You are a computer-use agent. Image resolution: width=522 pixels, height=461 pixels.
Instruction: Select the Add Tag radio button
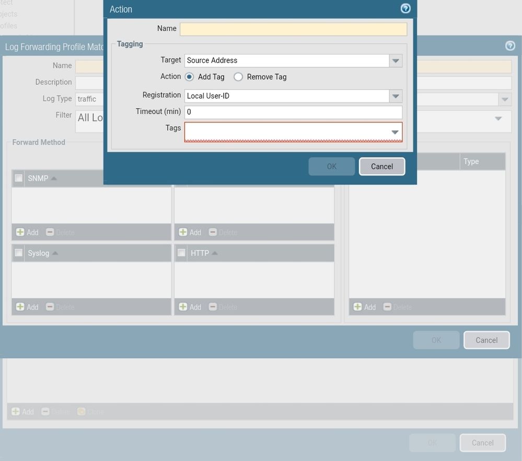[x=189, y=77]
